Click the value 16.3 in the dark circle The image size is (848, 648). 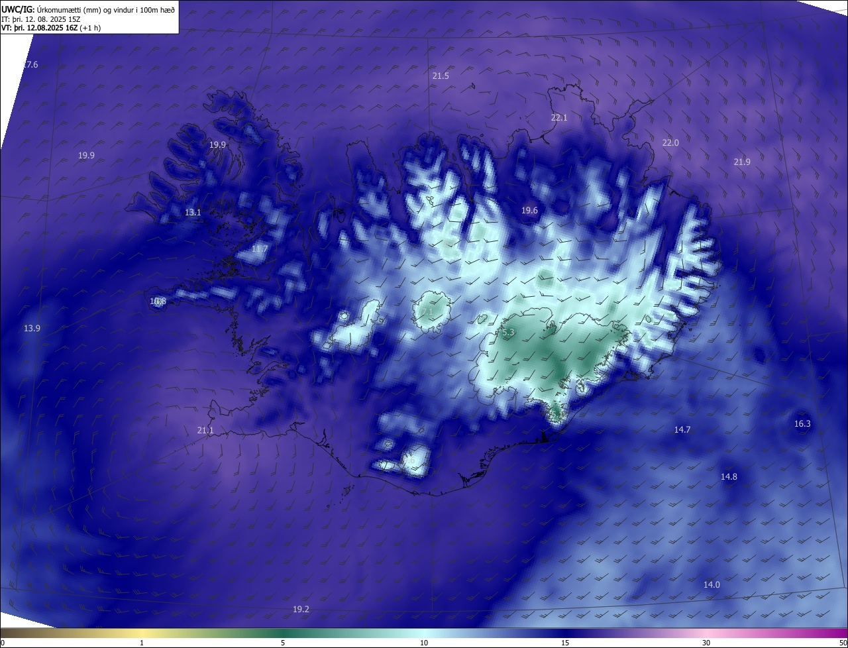(x=802, y=424)
